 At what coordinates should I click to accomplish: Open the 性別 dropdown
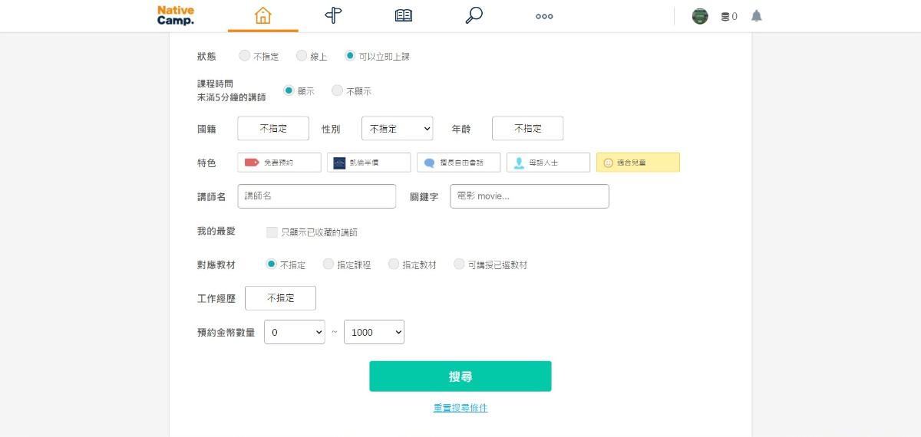pos(397,129)
